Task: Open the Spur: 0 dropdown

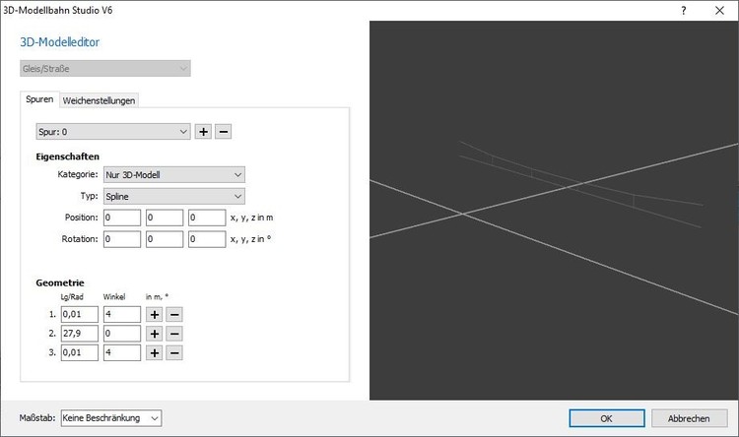Action: [113, 132]
